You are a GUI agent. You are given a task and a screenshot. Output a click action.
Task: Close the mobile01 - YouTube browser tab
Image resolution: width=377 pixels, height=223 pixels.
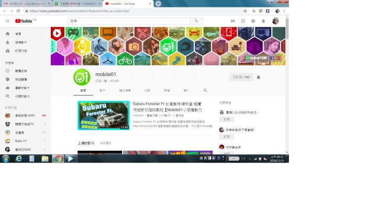point(150,4)
